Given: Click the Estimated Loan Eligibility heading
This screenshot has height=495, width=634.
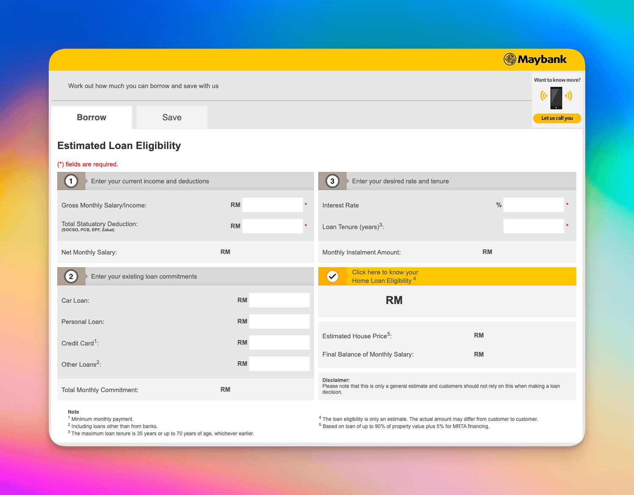Looking at the screenshot, I should [x=119, y=146].
